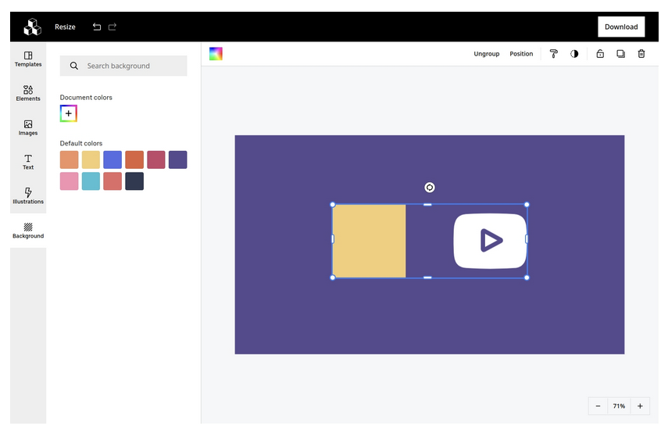Click the 71% zoom level
Viewport: 668px width, 433px height.
pyautogui.click(x=619, y=406)
